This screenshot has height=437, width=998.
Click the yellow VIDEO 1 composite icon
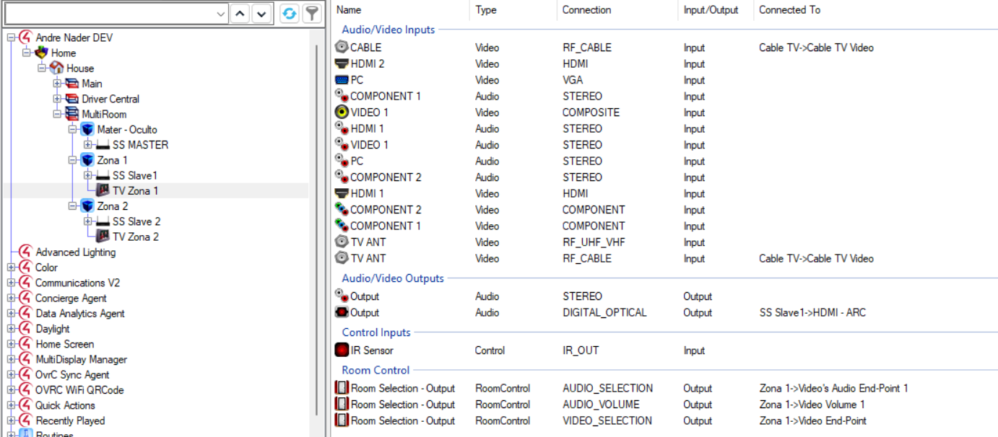pyautogui.click(x=342, y=112)
